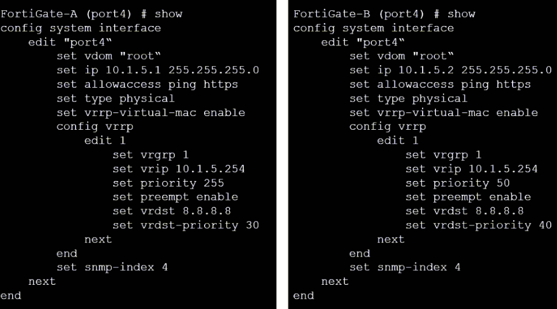557x309 pixels.
Task: Click "config system interface" in right terminal
Action: pos(373,28)
